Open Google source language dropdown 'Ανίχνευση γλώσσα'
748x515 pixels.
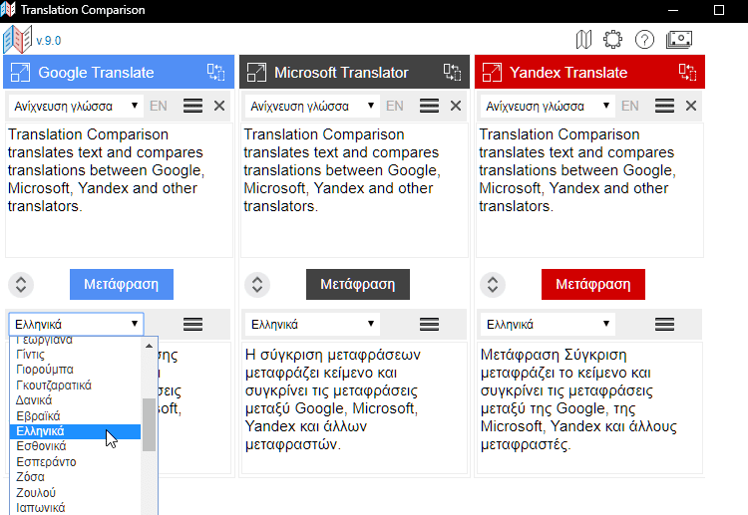click(76, 106)
